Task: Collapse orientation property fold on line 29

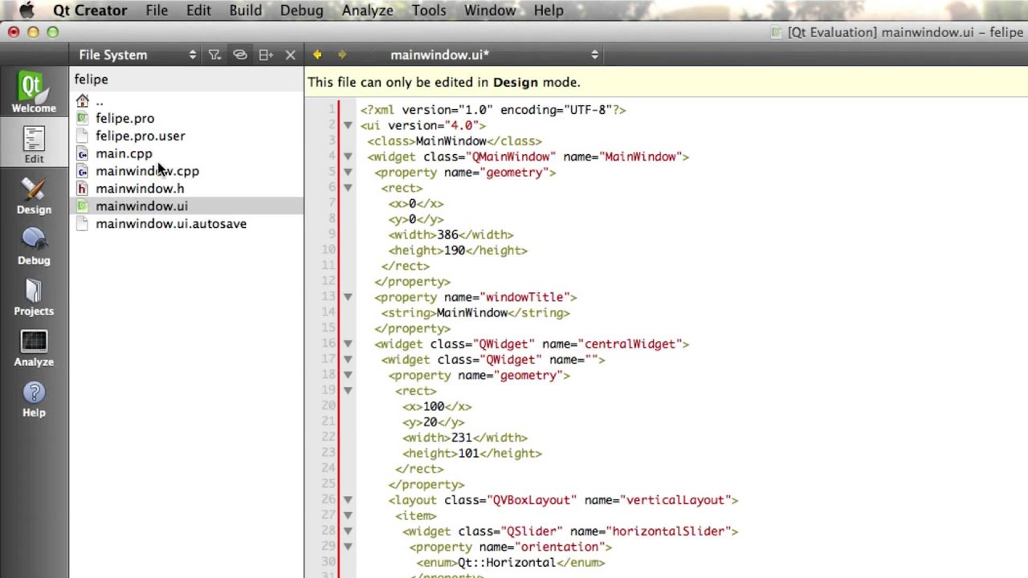Action: pyautogui.click(x=348, y=547)
